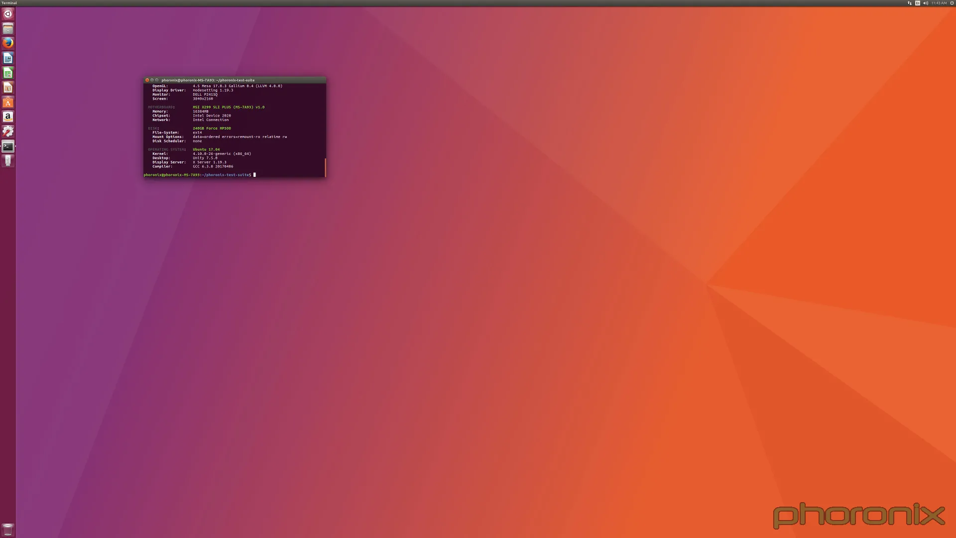
Task: Open the Trash in the launcher
Action: pos(7,530)
